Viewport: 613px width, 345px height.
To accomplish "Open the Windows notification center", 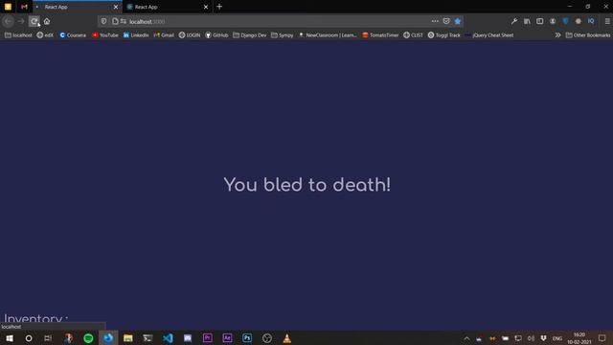I will [x=602, y=338].
